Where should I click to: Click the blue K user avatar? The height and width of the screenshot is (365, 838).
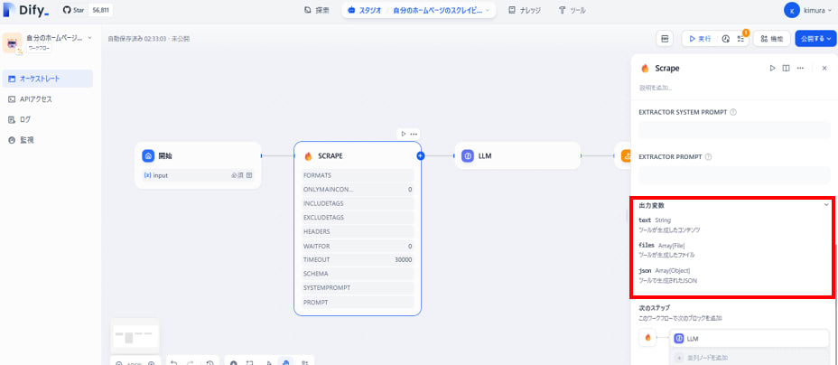(x=792, y=10)
